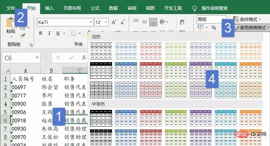Toggle the bottom align icon
This screenshot has height=146, width=270.
pyautogui.click(x=153, y=22)
